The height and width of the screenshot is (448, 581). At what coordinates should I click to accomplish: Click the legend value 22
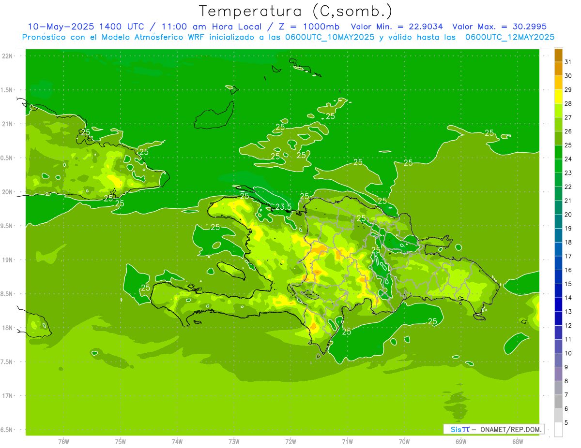pos(568,187)
